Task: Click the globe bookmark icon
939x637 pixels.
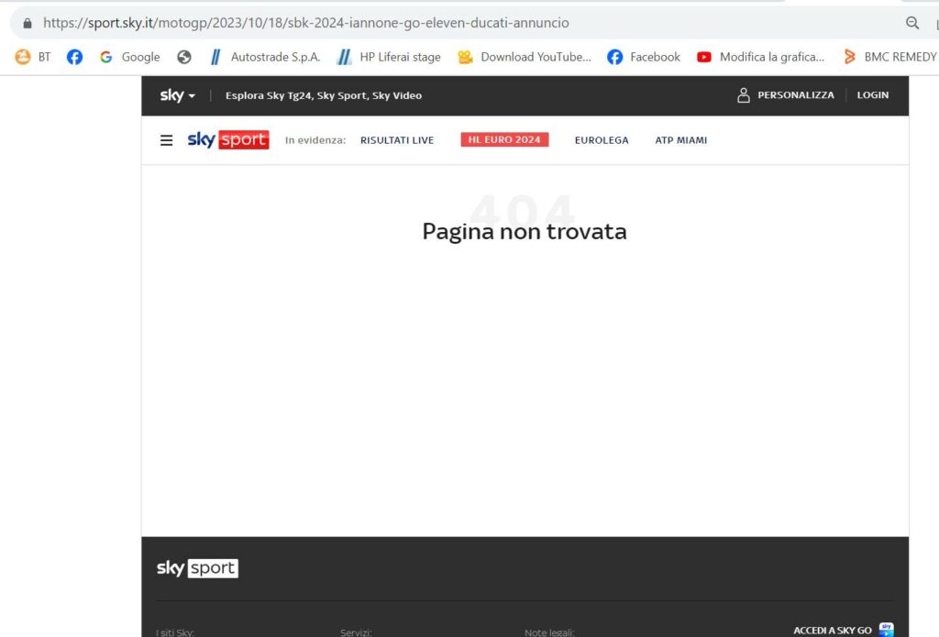Action: (x=184, y=57)
